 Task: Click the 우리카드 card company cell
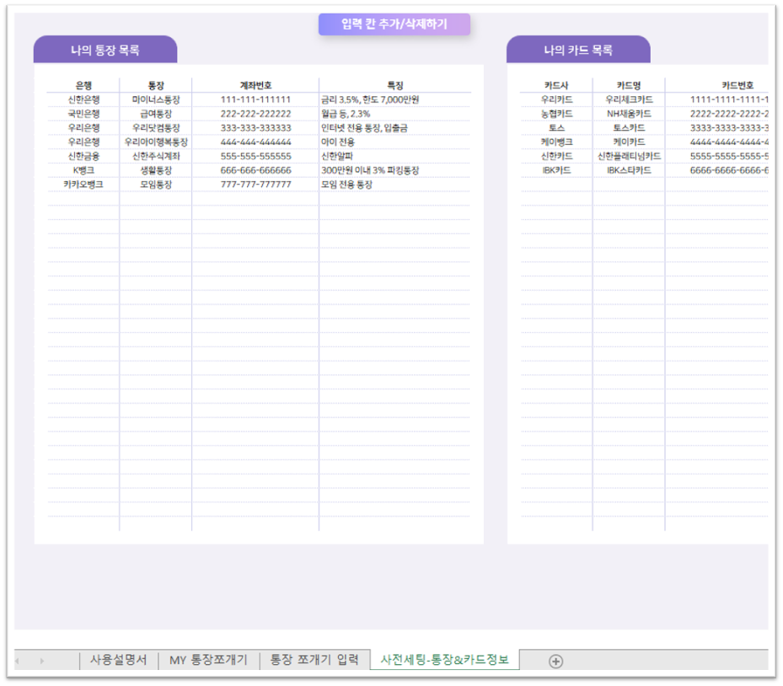tap(556, 99)
